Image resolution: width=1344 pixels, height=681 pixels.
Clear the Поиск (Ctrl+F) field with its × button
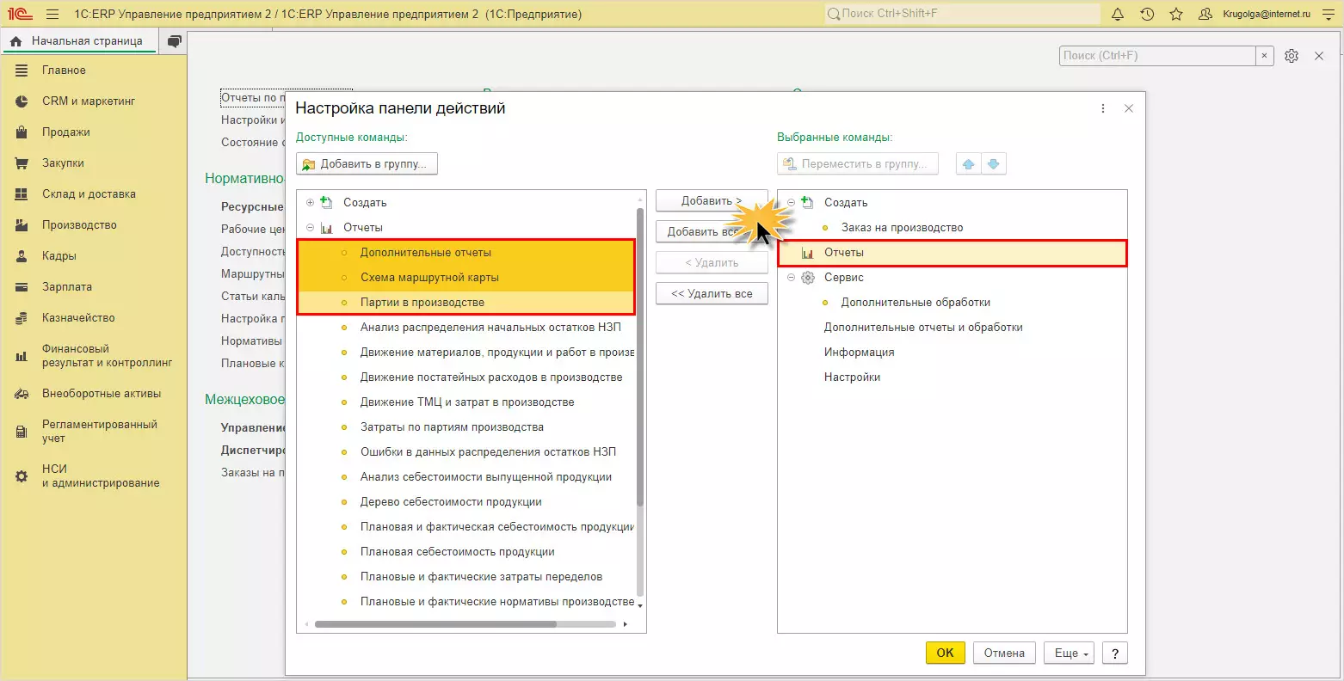(x=1264, y=56)
